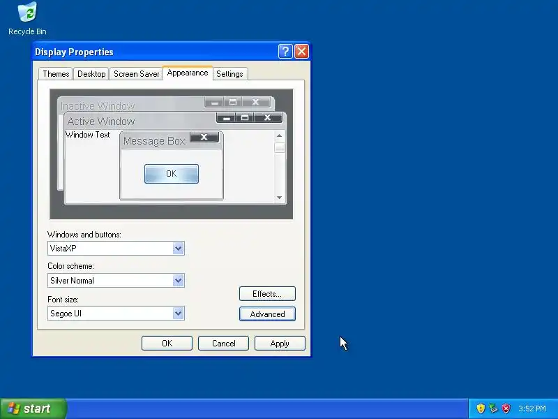The height and width of the screenshot is (419, 558).
Task: Click the Message Box preview title
Action: click(x=154, y=141)
